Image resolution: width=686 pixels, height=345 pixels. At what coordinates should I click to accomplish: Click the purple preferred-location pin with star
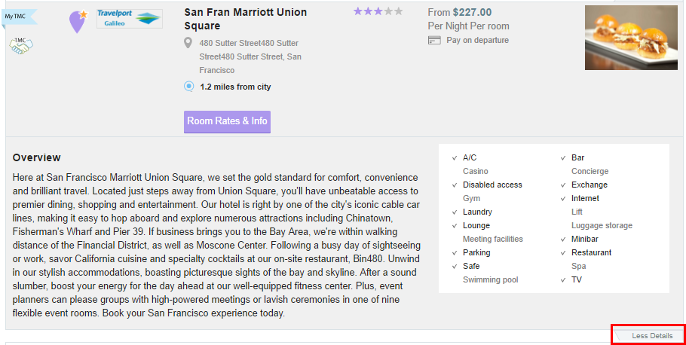click(78, 21)
